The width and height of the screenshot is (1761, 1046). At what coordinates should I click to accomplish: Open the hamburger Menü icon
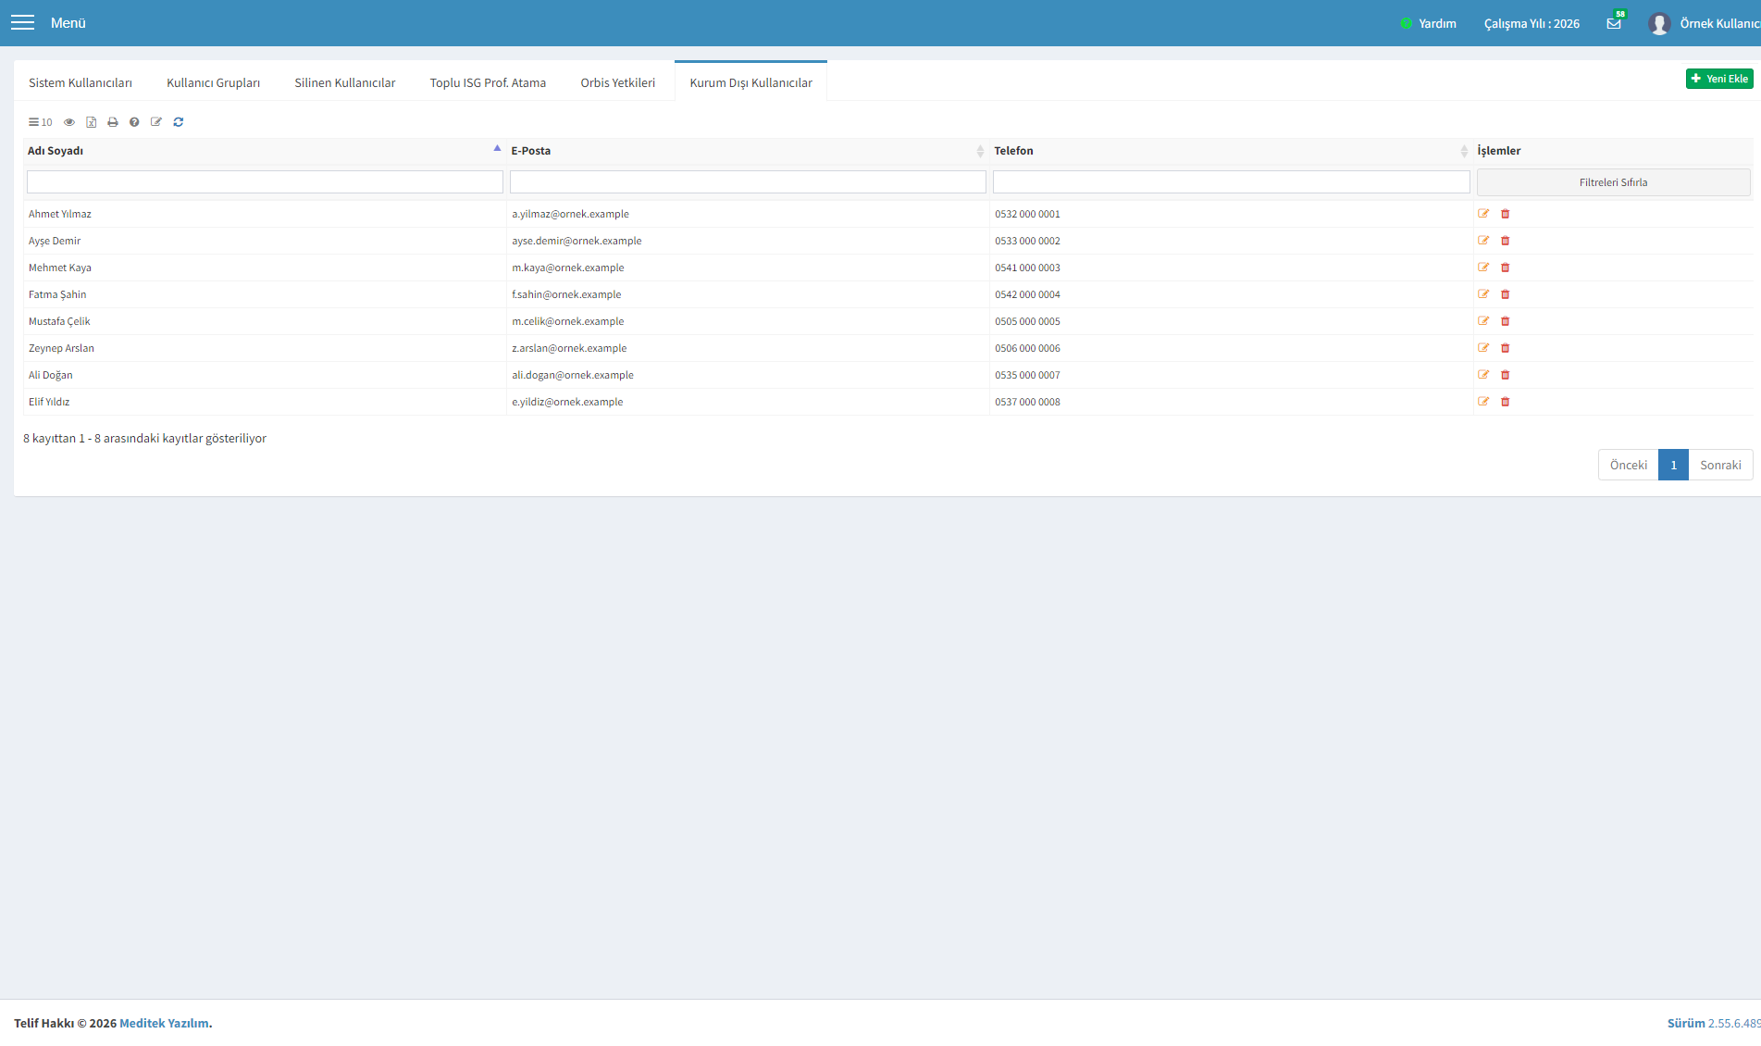pyautogui.click(x=22, y=23)
